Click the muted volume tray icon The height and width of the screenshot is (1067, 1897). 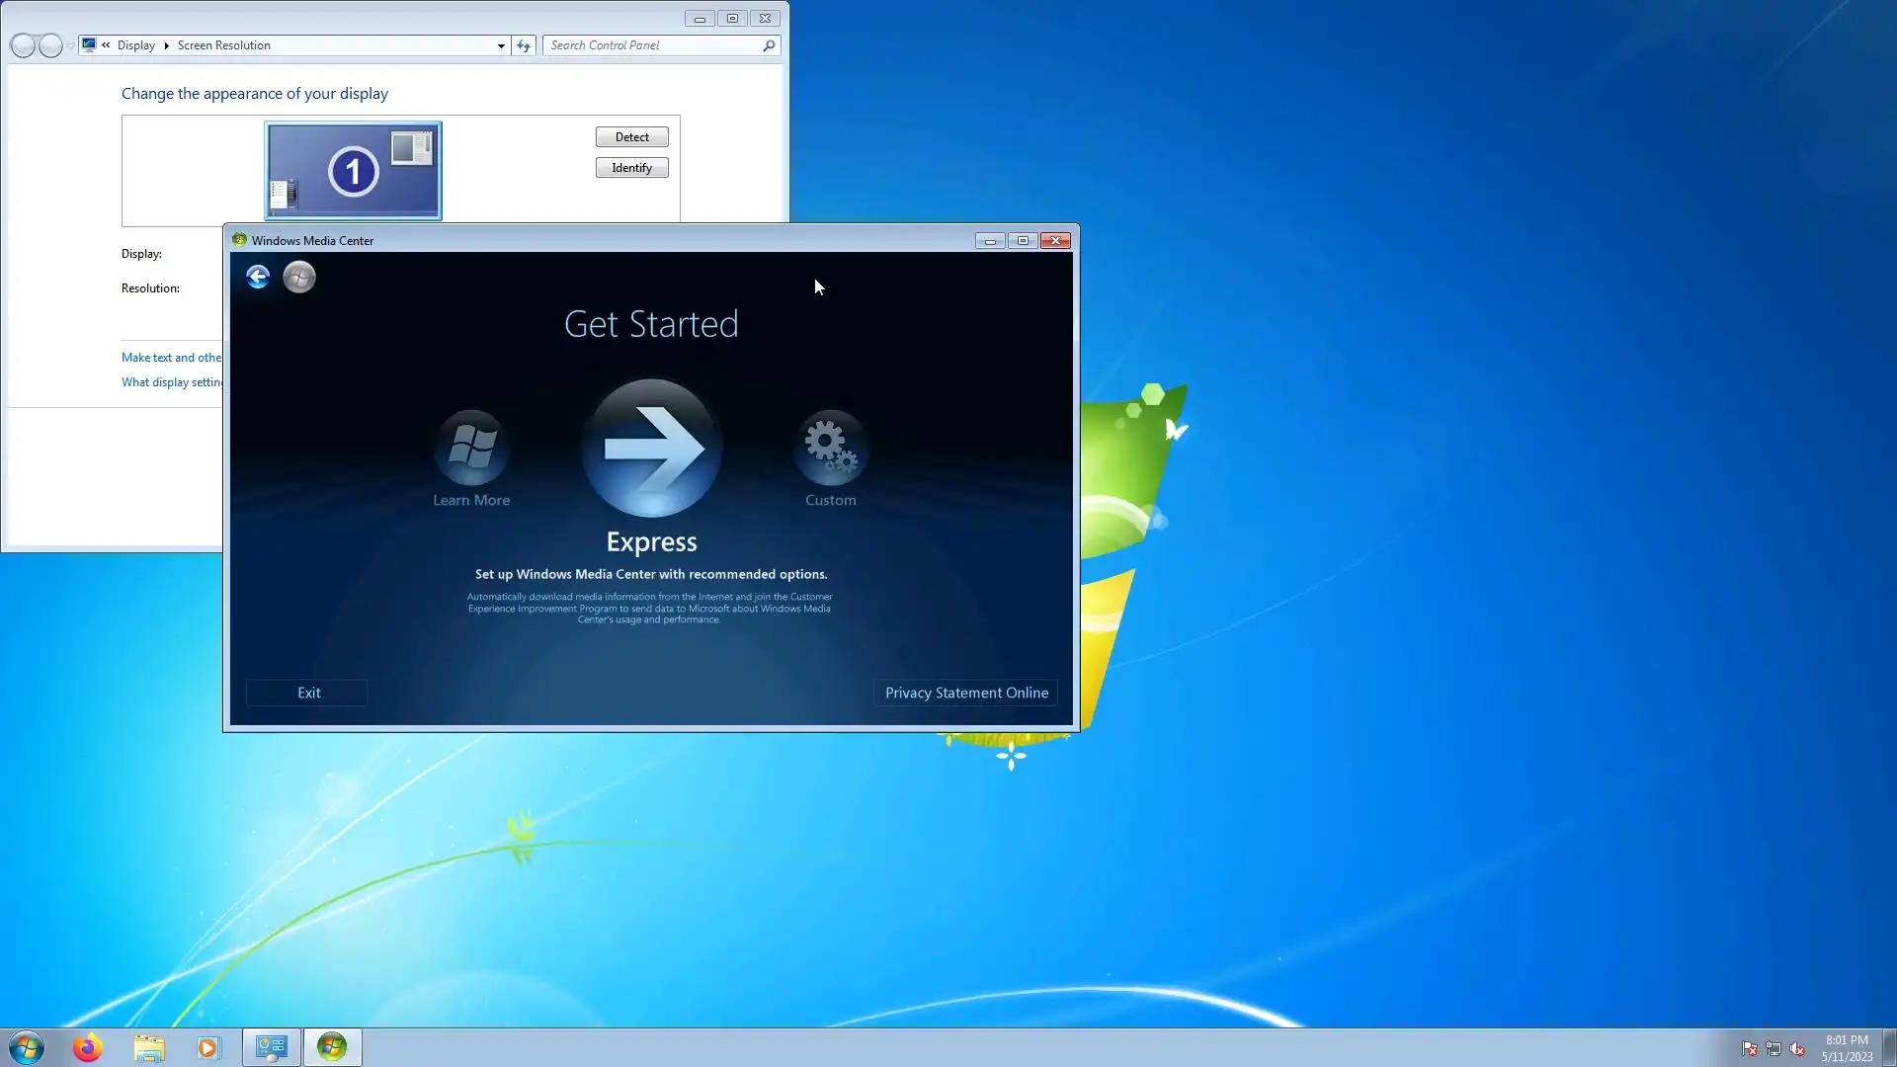click(x=1797, y=1049)
